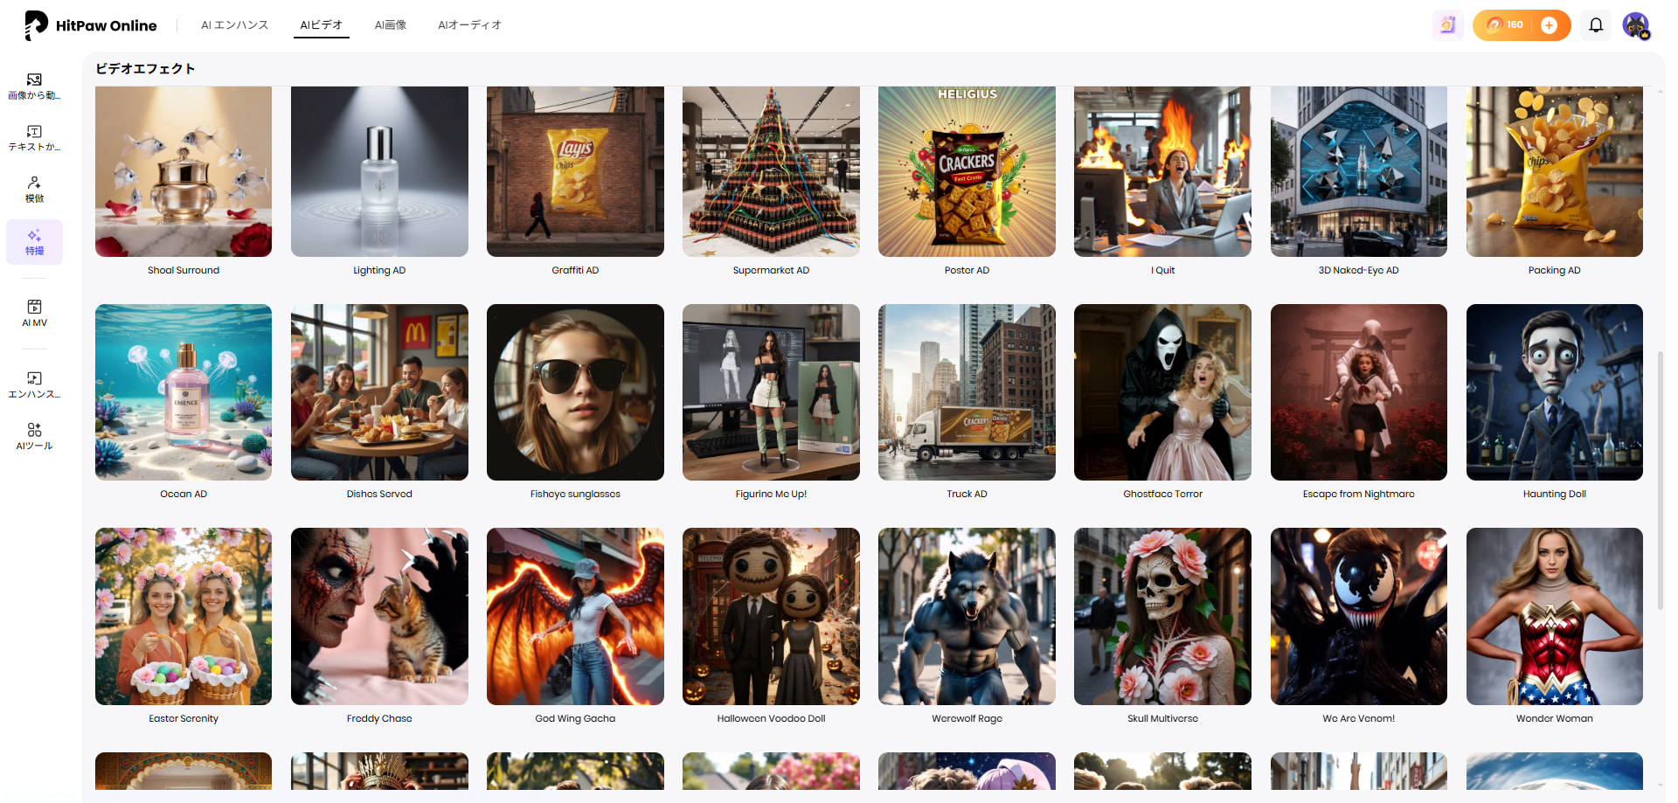
Task: Click the orange plus to add credits
Action: click(x=1549, y=25)
